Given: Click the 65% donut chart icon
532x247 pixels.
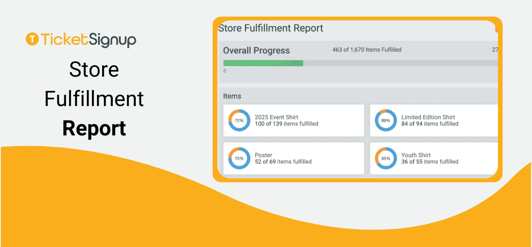Looking at the screenshot, I should tap(386, 158).
